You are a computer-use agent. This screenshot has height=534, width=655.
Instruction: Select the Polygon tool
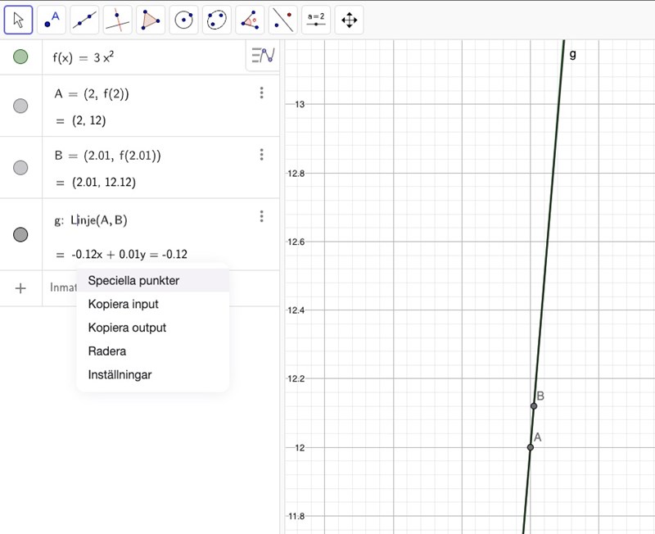[151, 20]
